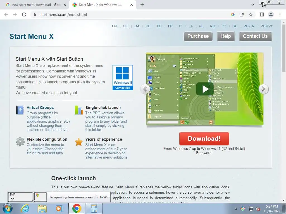The width and height of the screenshot is (286, 214).
Task: Click the browser forward arrow
Action: (x=15, y=14)
